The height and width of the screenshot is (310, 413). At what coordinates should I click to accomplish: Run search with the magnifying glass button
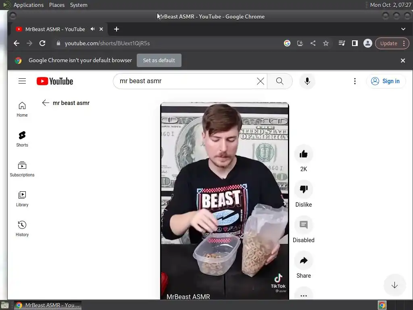pyautogui.click(x=280, y=81)
